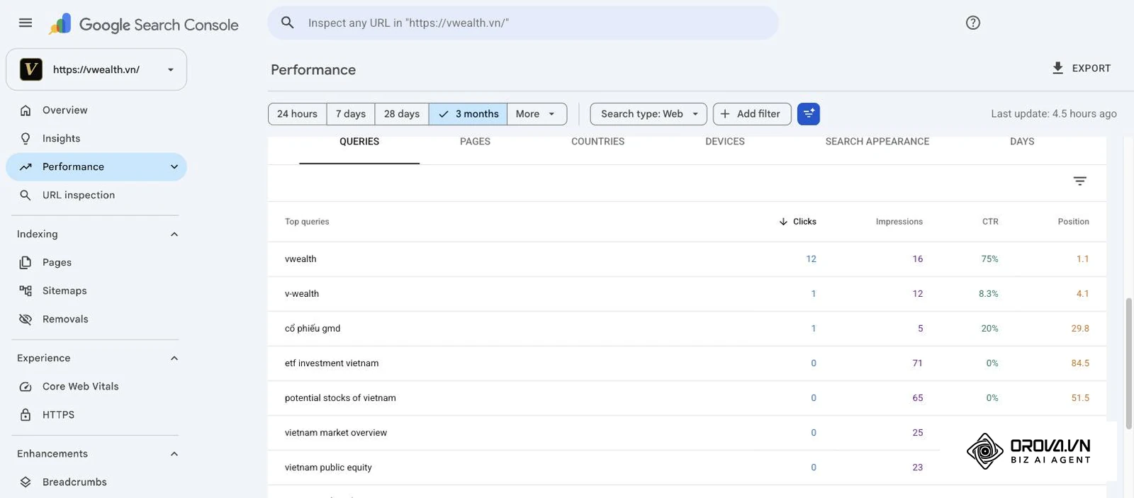The width and height of the screenshot is (1134, 498).
Task: Collapse the Enhancements section
Action: coord(174,454)
